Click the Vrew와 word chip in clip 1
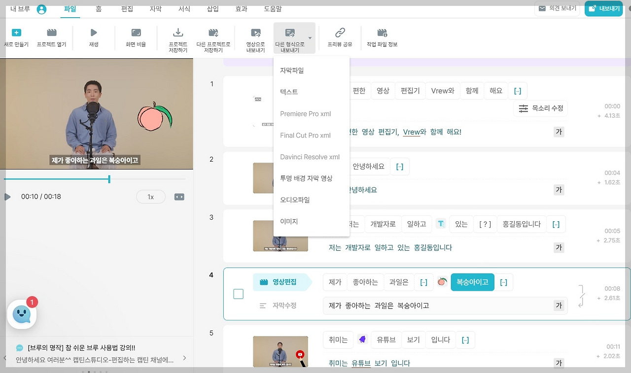Viewport: 631px width, 373px height. click(443, 91)
